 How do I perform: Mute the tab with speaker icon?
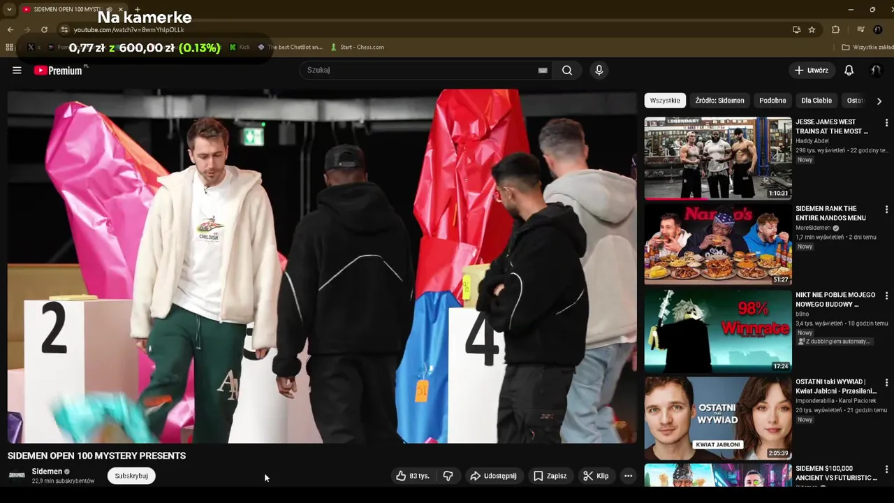[x=108, y=10]
